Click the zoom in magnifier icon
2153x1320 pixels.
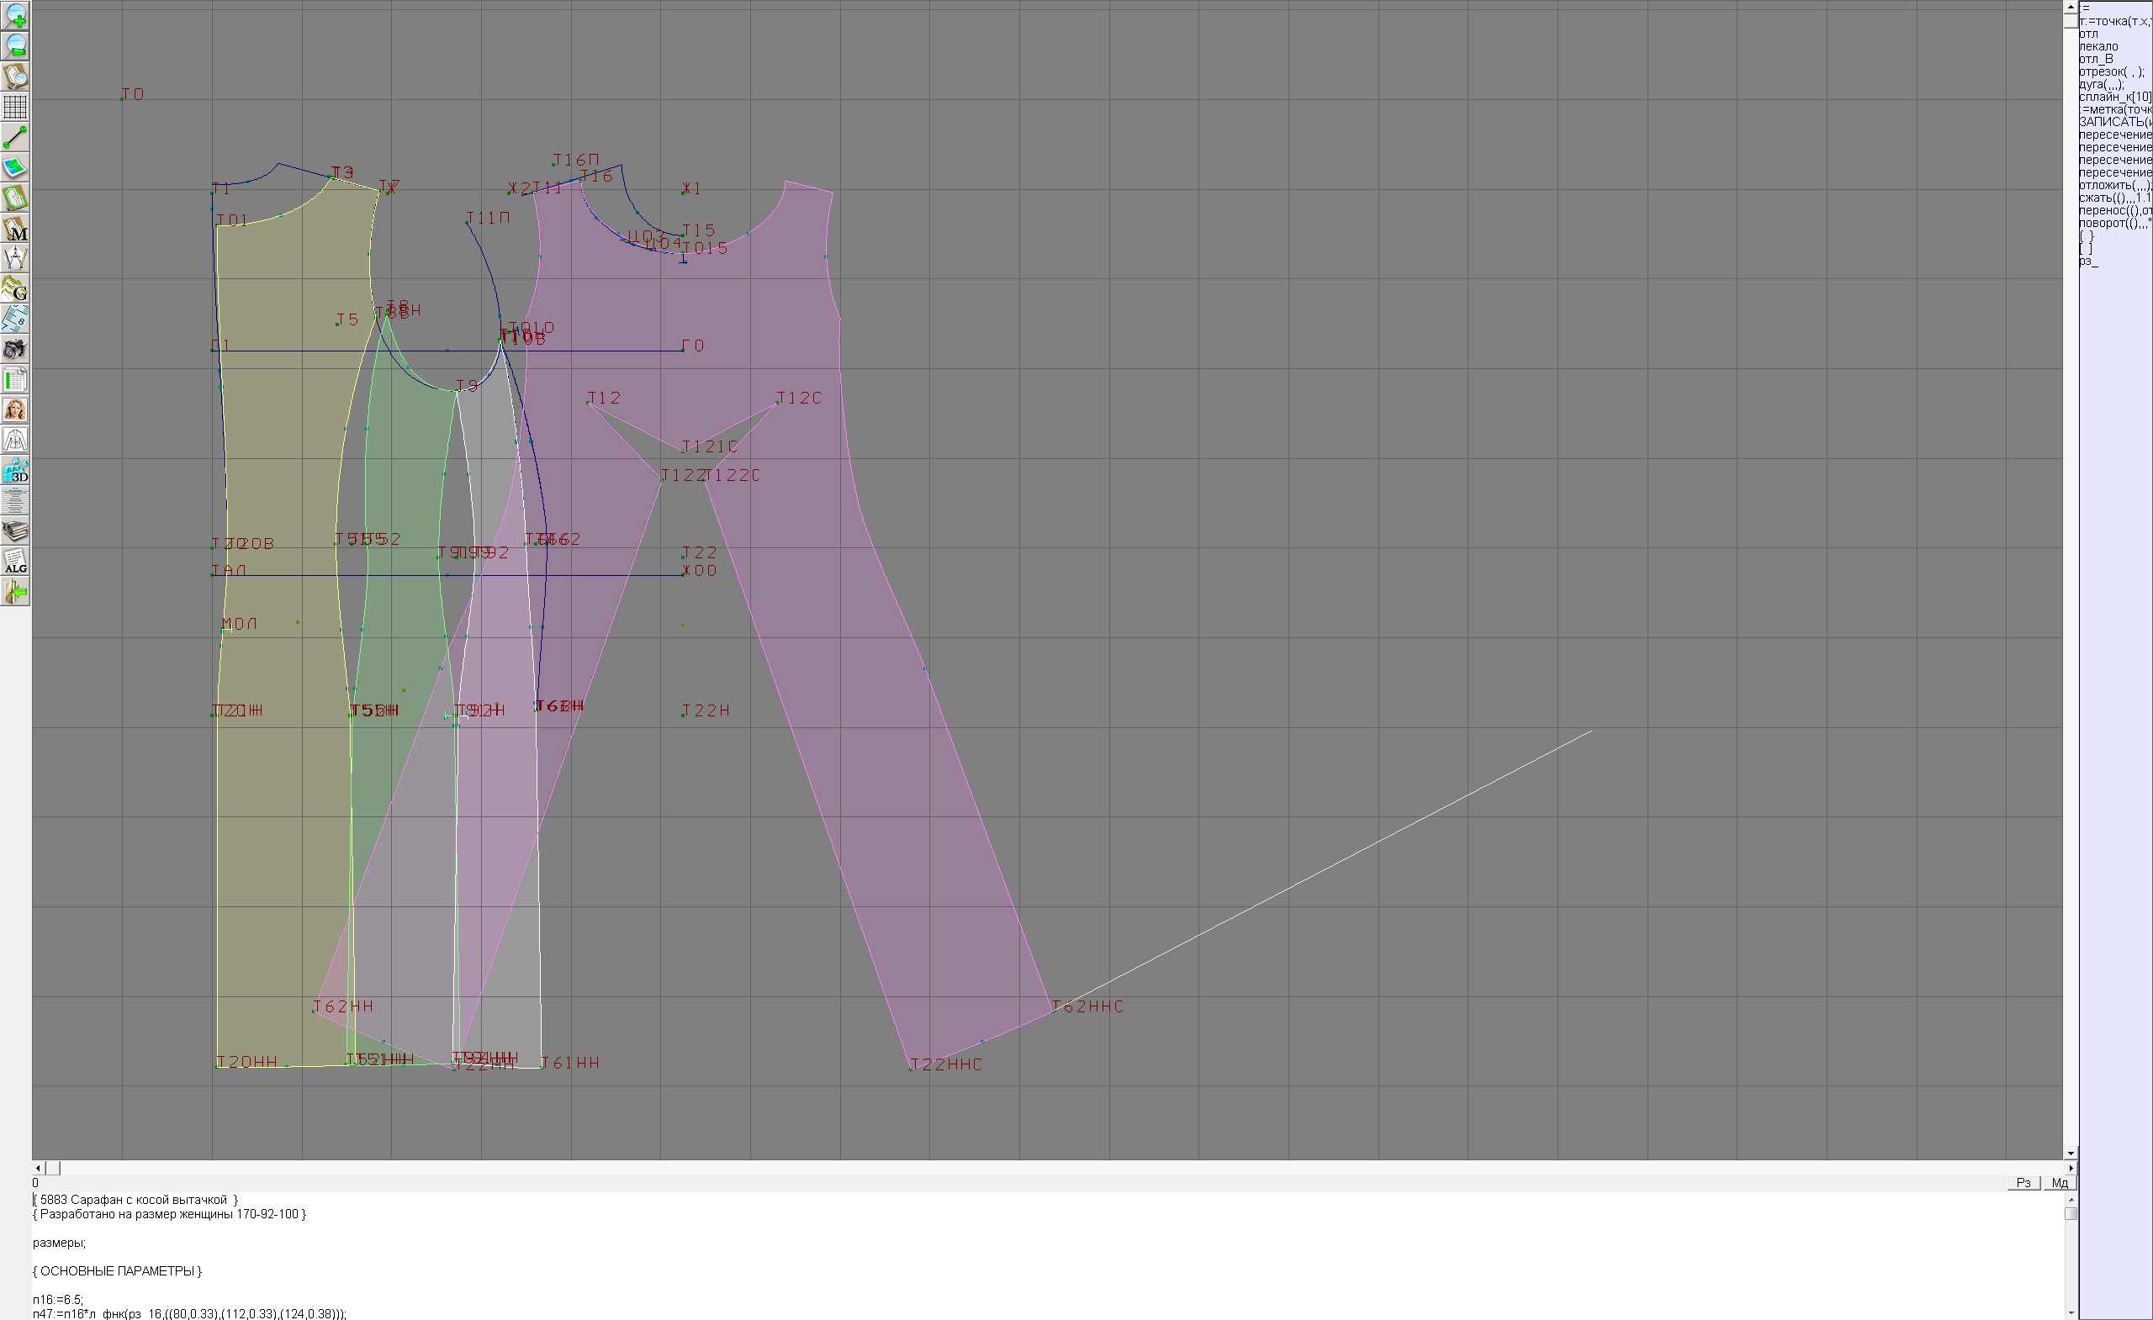click(15, 15)
